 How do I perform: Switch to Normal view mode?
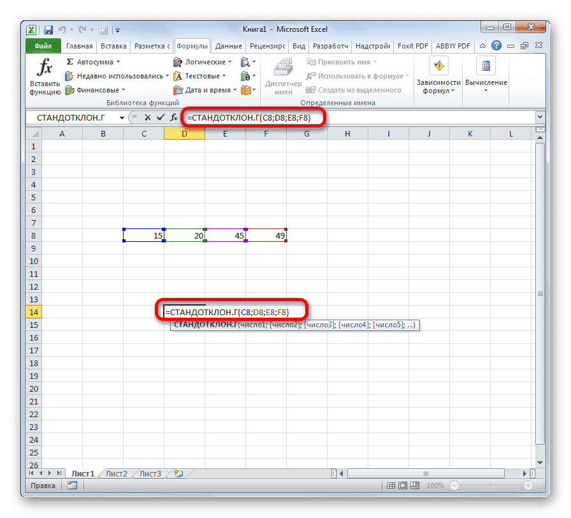coord(391,485)
